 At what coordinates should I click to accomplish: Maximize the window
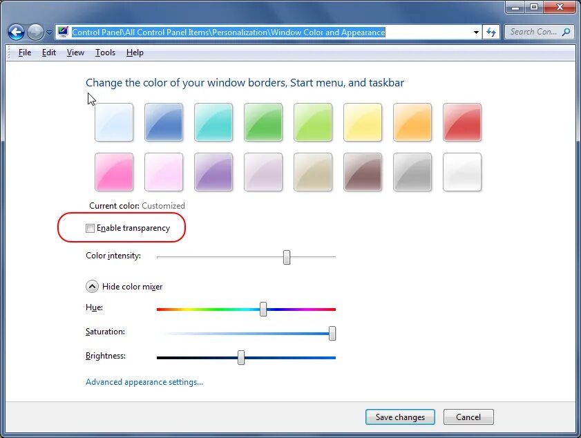click(534, 7)
